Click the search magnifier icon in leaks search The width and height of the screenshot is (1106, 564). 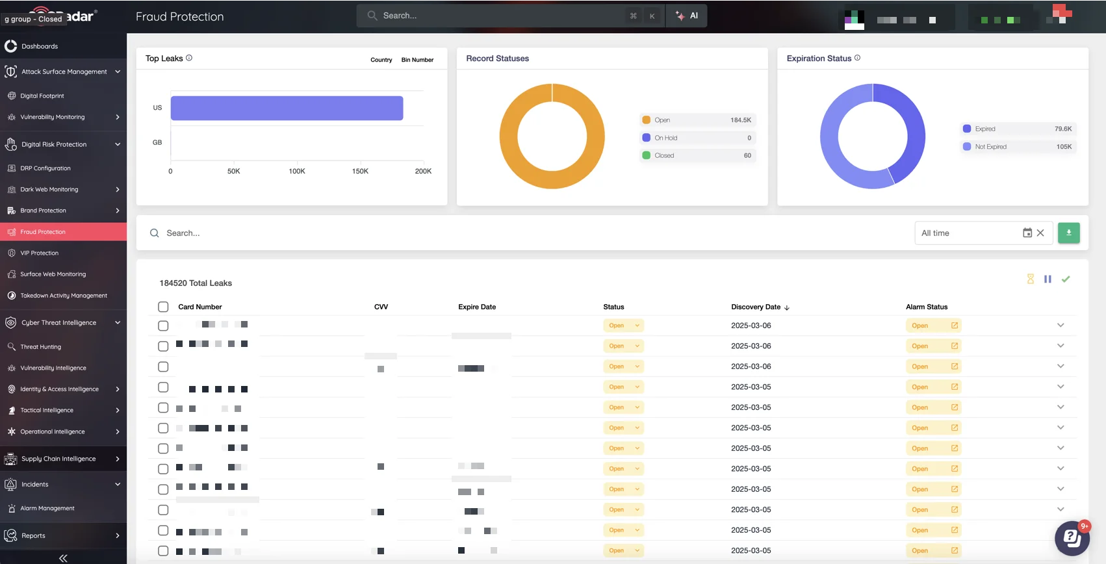(x=155, y=233)
